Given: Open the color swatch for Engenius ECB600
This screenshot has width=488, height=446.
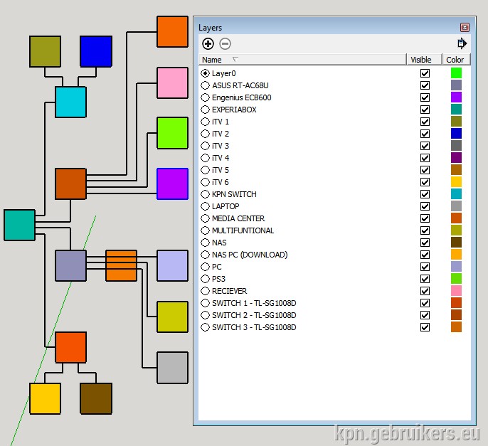Looking at the screenshot, I should 456,97.
